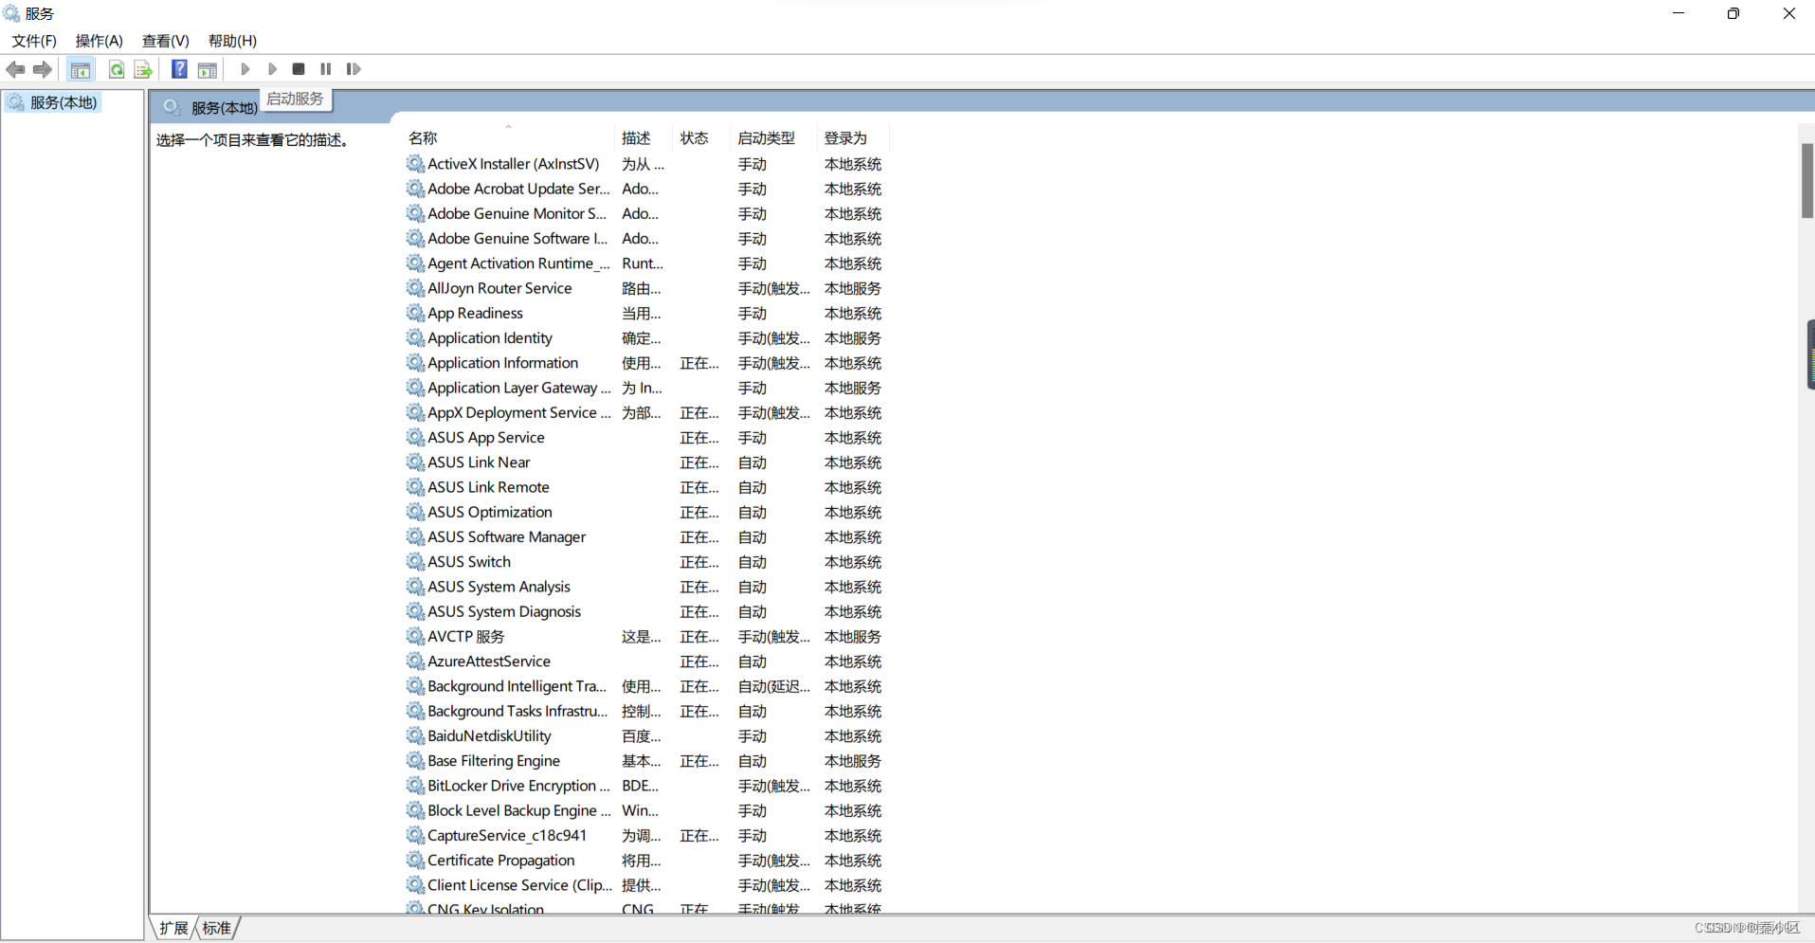Open the 帮助(H) menu
The image size is (1815, 943).
pos(233,41)
